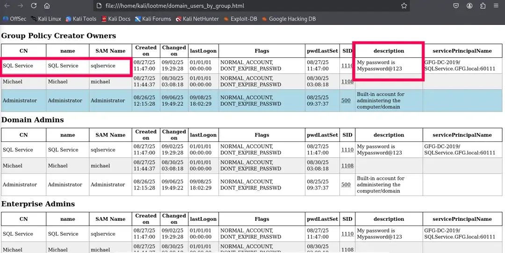This screenshot has width=505, height=253.
Task: Click the description header in Group Policy Creator Owners
Action: click(x=389, y=51)
